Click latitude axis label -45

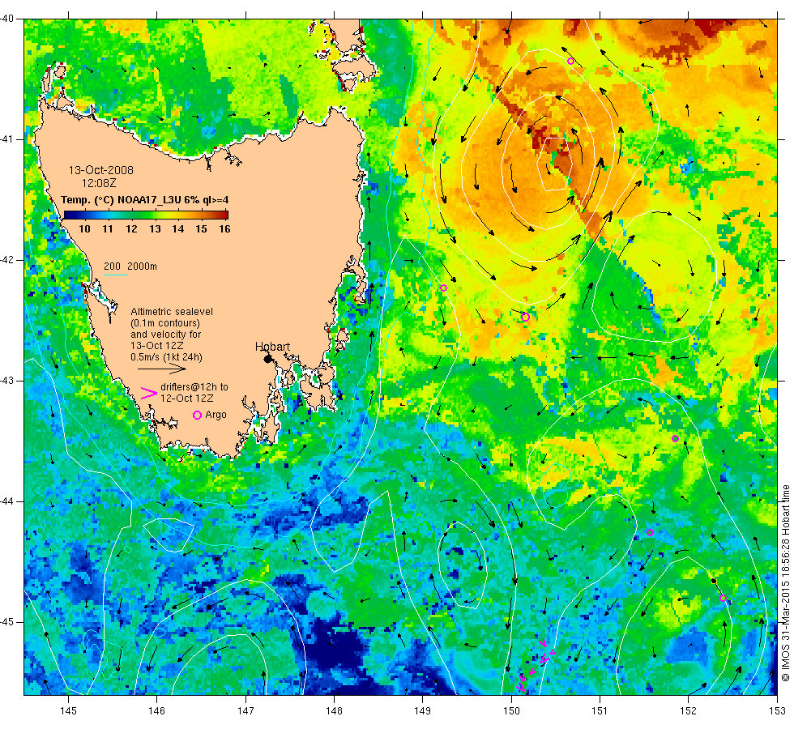click(7, 622)
